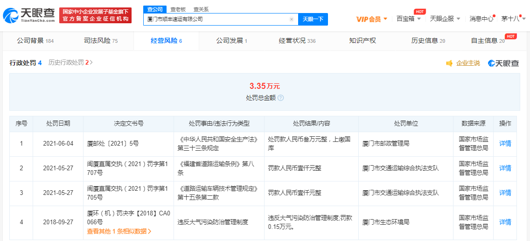This screenshot has height=241, width=530.
Task: Click the 天眼一下 search button
Action: pos(313,19)
